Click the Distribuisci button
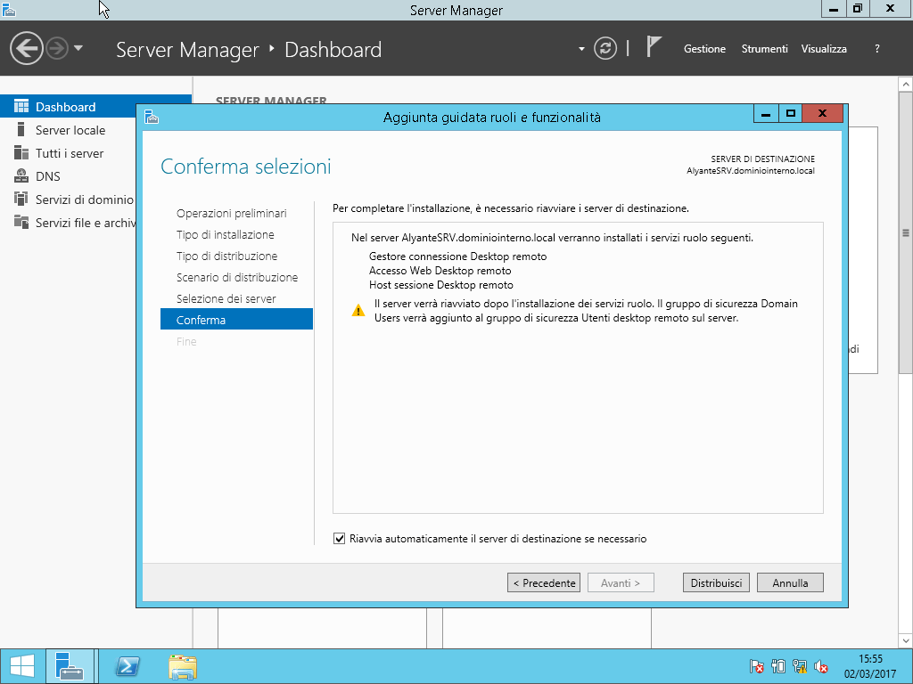913x684 pixels. click(716, 583)
